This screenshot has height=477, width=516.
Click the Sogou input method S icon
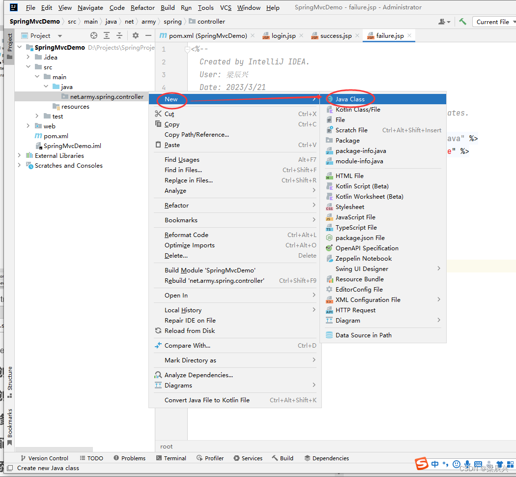421,464
